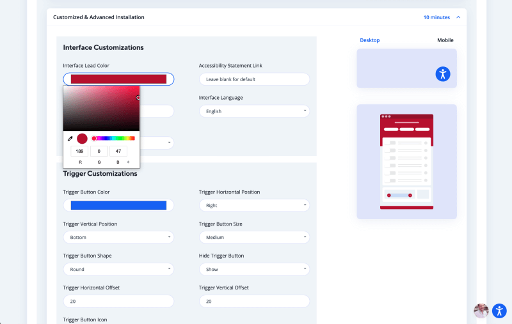Open the Hide Trigger Button dropdown
The width and height of the screenshot is (512, 324).
254,270
